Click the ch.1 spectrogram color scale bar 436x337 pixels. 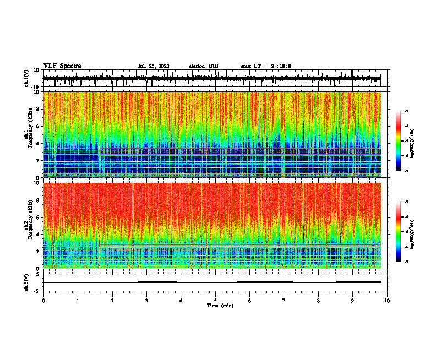[x=398, y=141]
